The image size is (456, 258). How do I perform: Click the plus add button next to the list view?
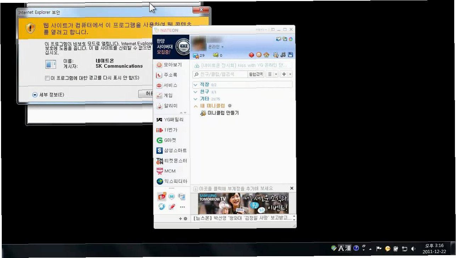284,74
